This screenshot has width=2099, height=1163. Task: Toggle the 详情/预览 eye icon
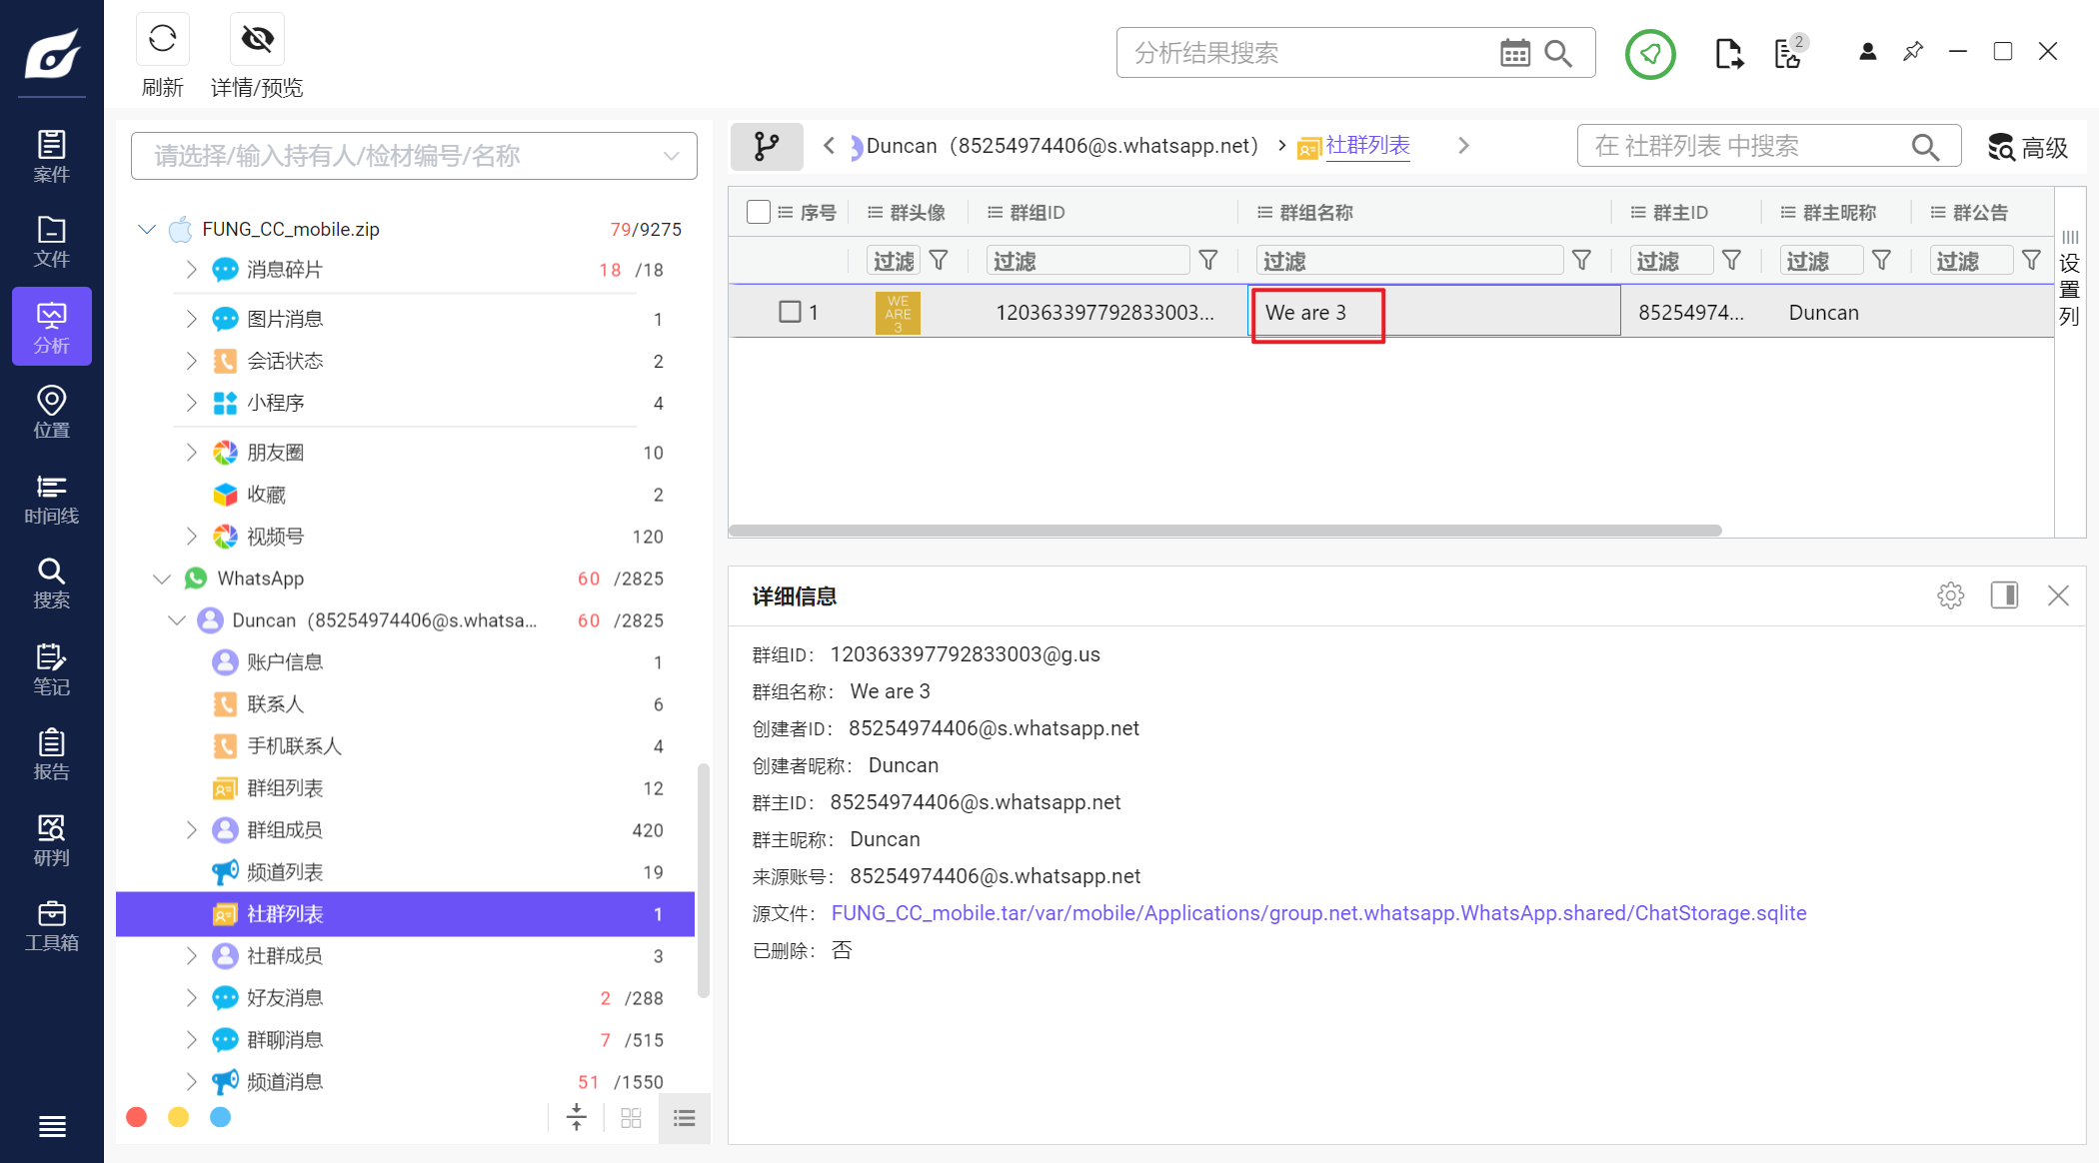257,39
